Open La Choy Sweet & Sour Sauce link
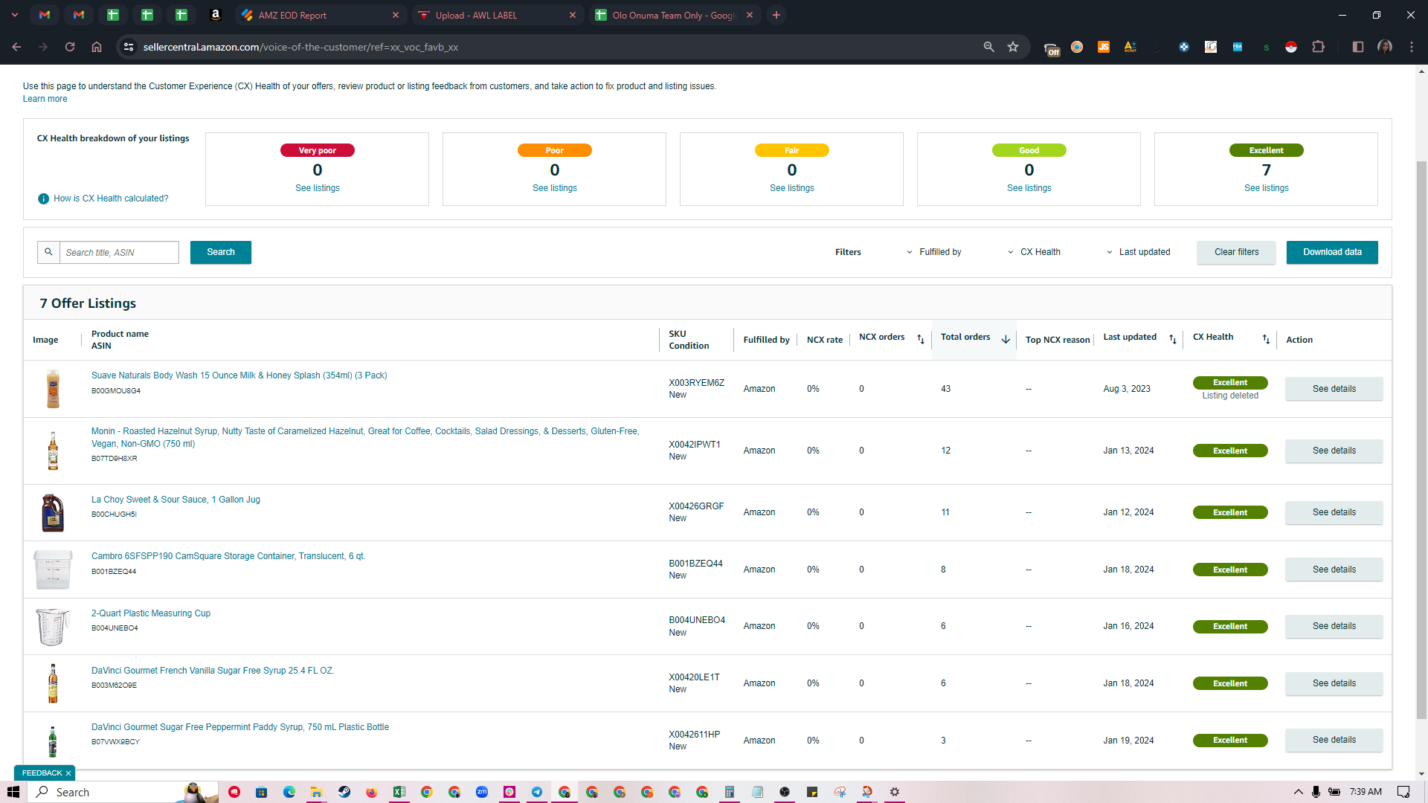Viewport: 1428px width, 803px height. pos(176,500)
